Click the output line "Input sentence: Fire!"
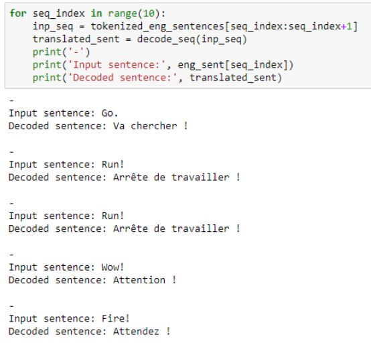371x343 pixels. [69, 319]
